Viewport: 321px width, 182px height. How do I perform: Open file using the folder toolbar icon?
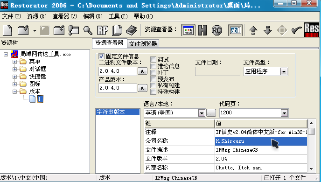23,30
